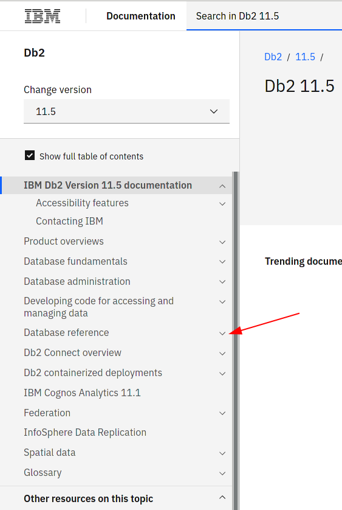Image resolution: width=342 pixels, height=510 pixels.
Task: Expand the Spatial data chevron
Action: (222, 453)
